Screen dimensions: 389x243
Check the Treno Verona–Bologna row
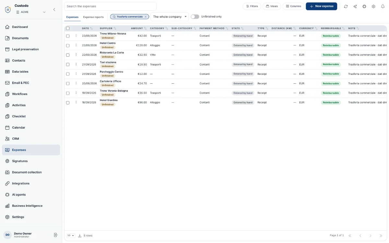(68, 93)
